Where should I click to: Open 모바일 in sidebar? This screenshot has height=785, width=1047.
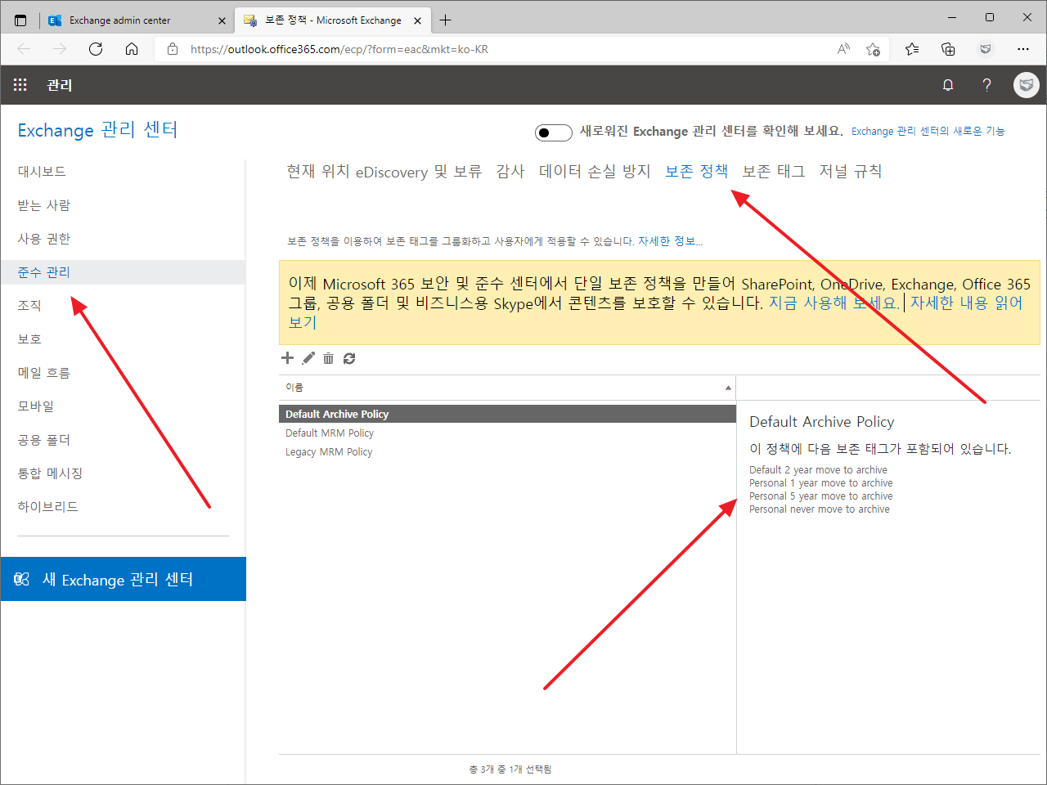point(36,406)
